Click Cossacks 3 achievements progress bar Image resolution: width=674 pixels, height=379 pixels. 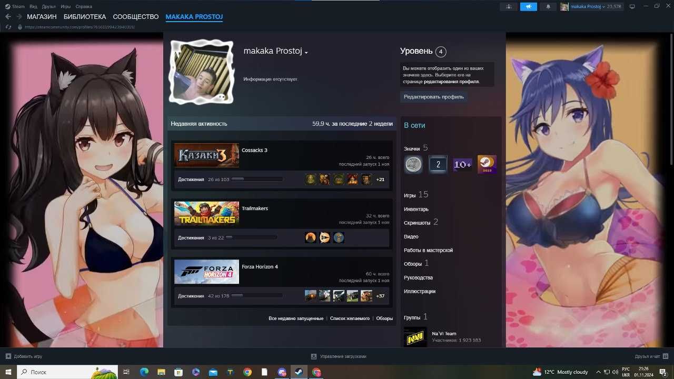click(x=257, y=179)
